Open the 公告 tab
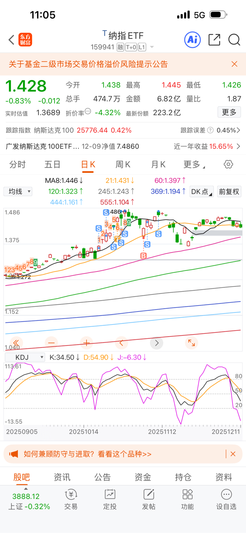The image size is (246, 533). pos(102,477)
